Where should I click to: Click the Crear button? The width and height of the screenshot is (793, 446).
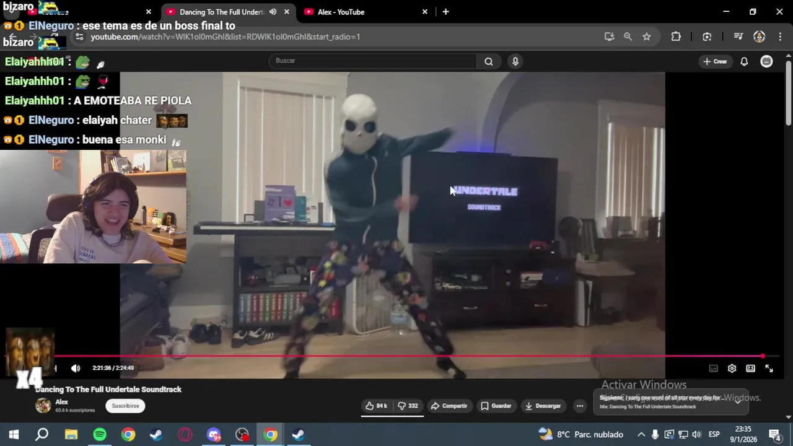715,61
